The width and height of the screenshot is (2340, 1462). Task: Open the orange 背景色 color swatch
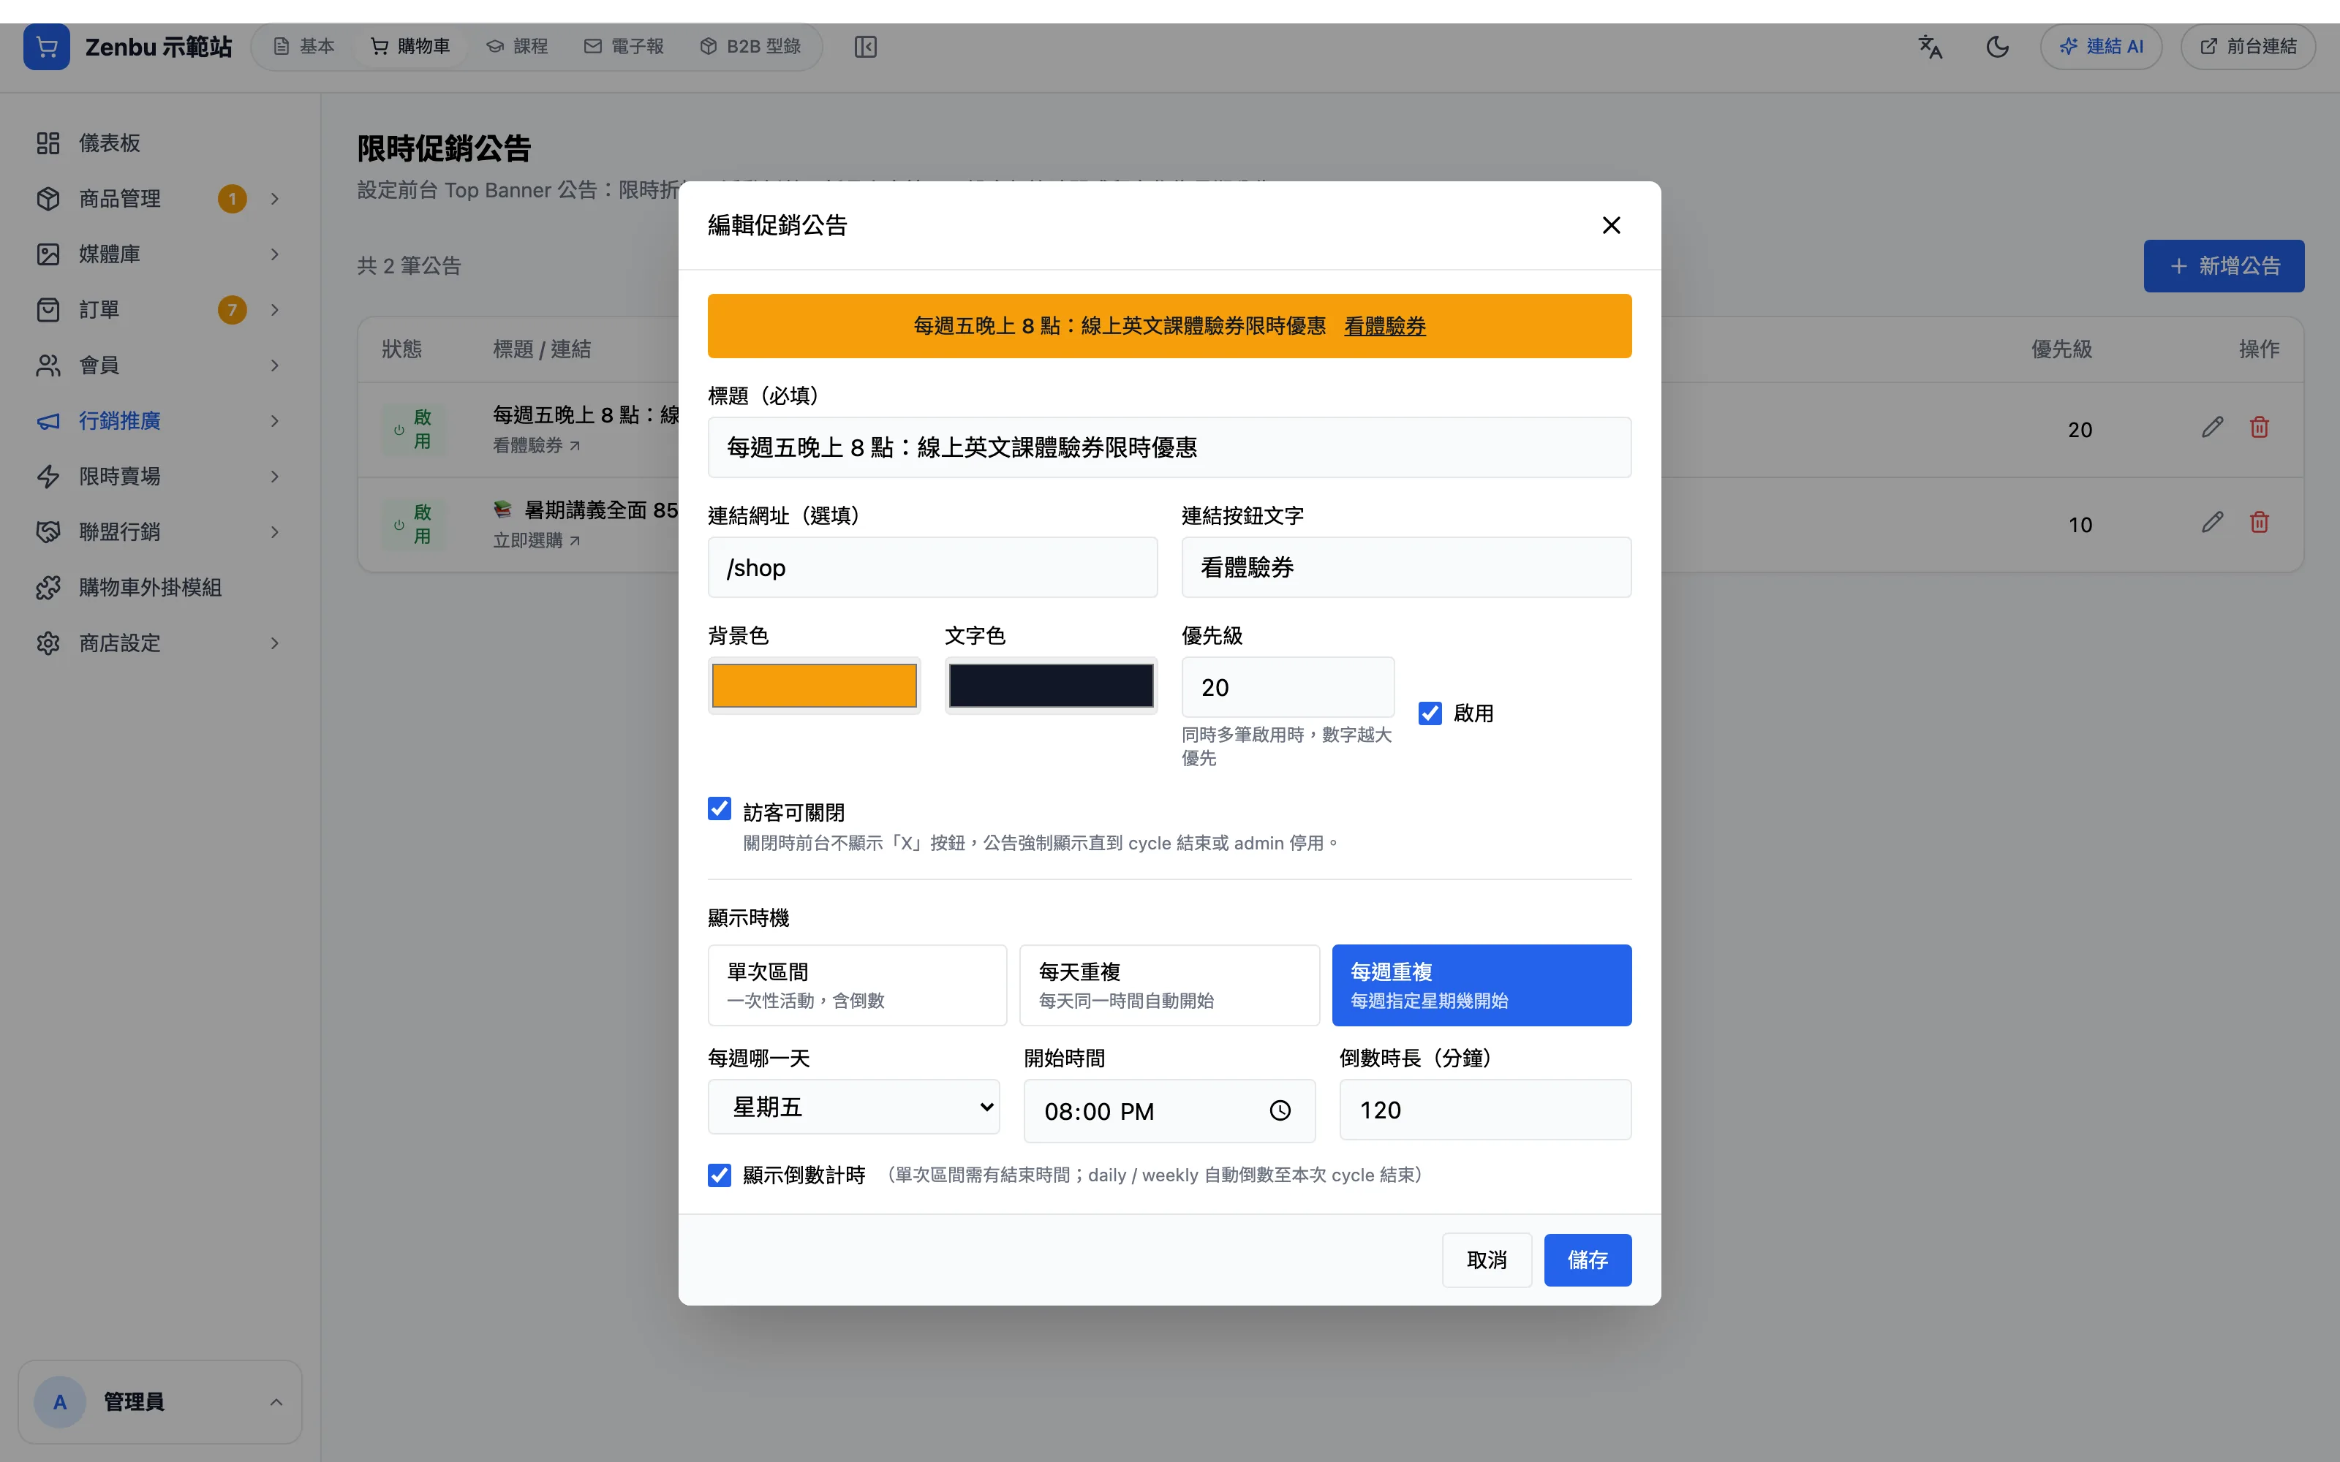pos(814,686)
